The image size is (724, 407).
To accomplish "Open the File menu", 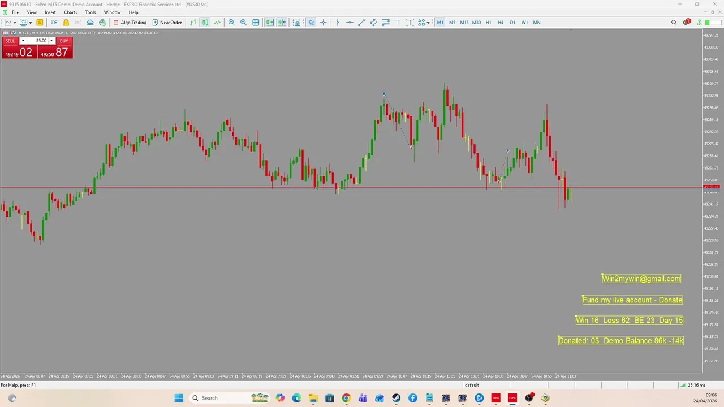I will pos(15,12).
